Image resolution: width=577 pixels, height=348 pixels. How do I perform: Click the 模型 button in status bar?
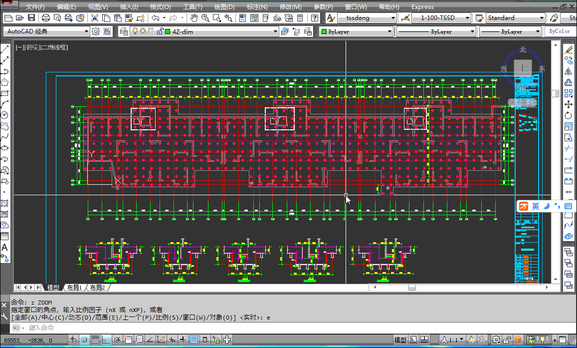(400, 340)
